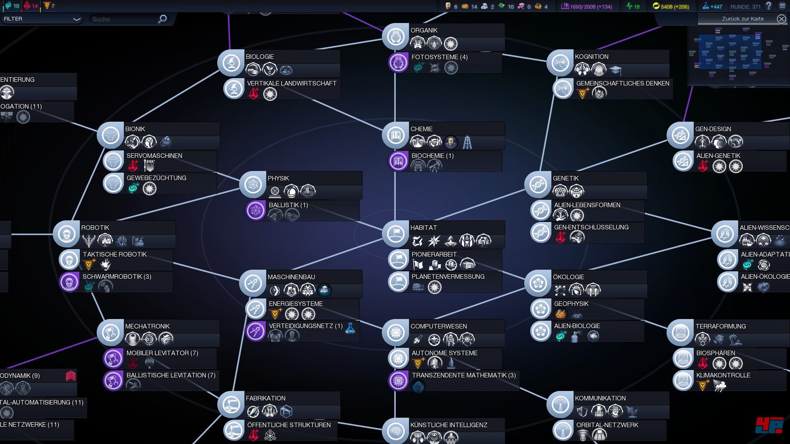This screenshot has height=444, width=790.
Task: Click the Computerwesen chip icon
Action: pyautogui.click(x=395, y=333)
